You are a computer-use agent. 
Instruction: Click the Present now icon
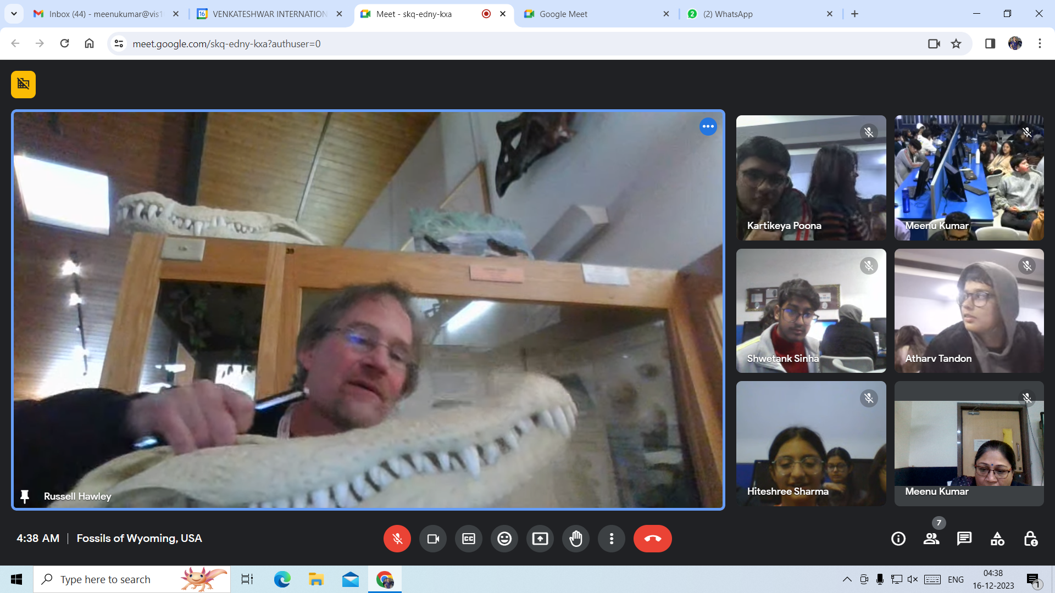point(540,539)
